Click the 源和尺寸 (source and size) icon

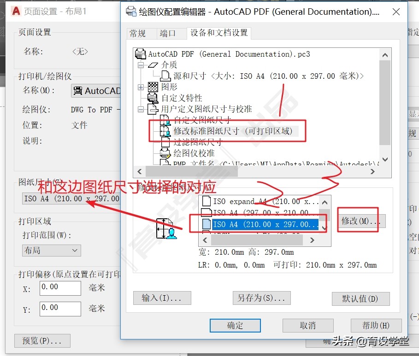[x=165, y=76]
